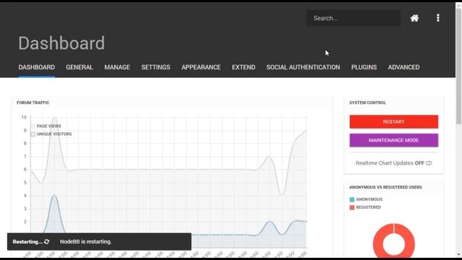Click the home icon in header
Screen dimensions: 462x260
pos(414,18)
